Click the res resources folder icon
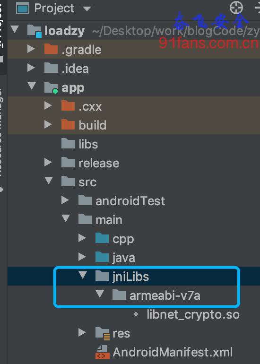 [x=103, y=334]
